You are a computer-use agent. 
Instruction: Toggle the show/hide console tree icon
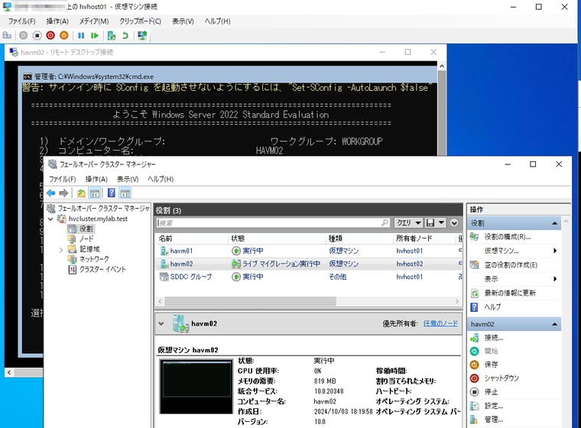tap(95, 193)
